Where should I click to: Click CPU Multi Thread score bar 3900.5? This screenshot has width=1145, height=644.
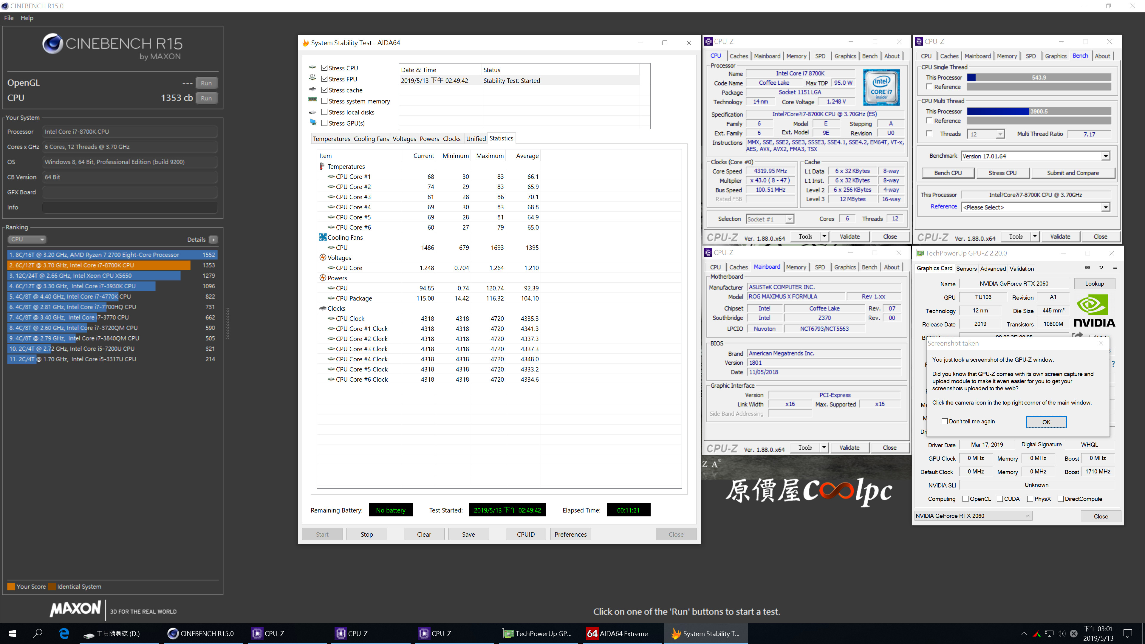[x=1039, y=111]
